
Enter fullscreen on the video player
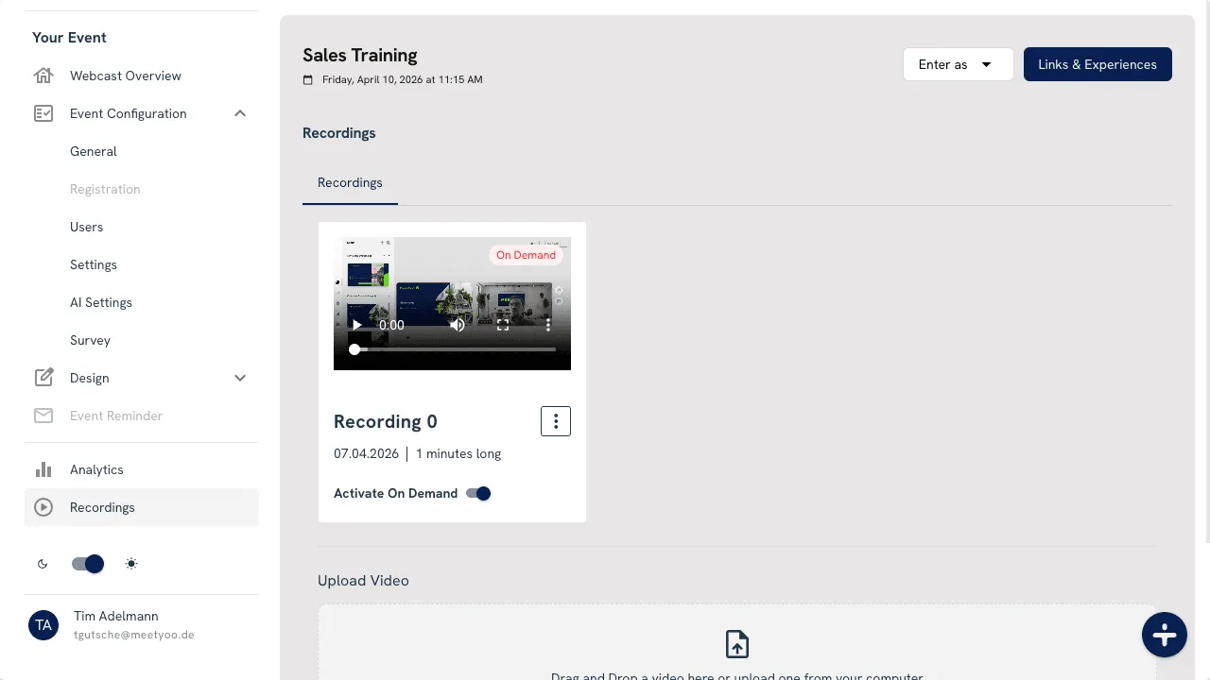coord(503,325)
